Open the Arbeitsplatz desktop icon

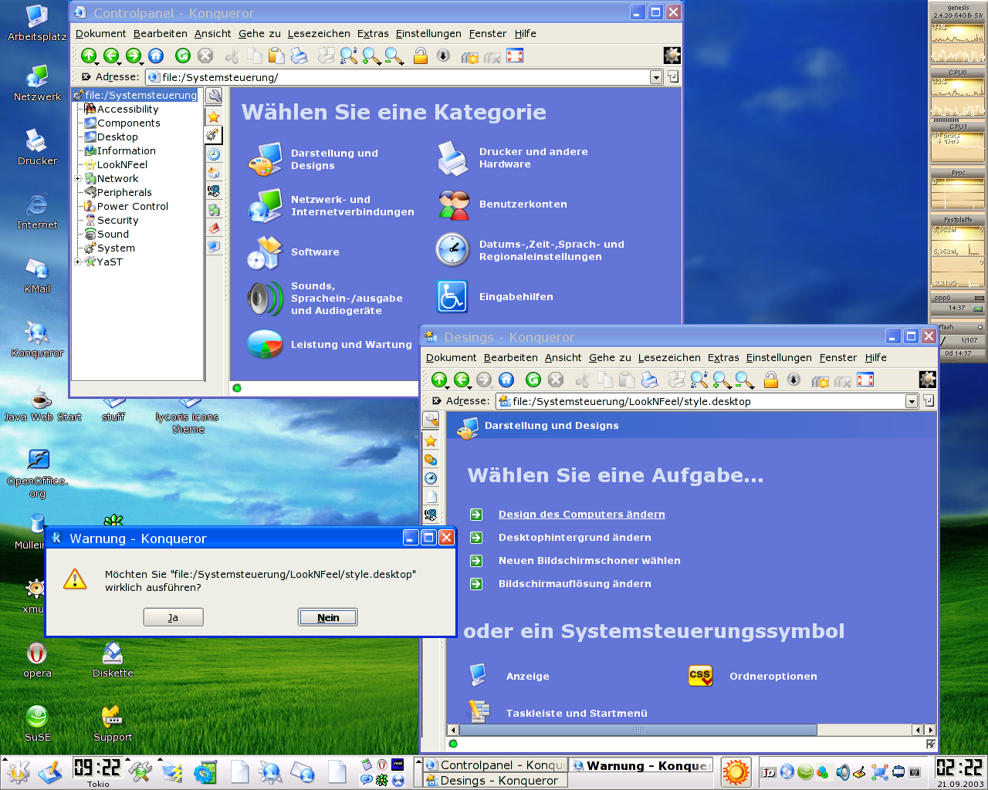point(37,23)
